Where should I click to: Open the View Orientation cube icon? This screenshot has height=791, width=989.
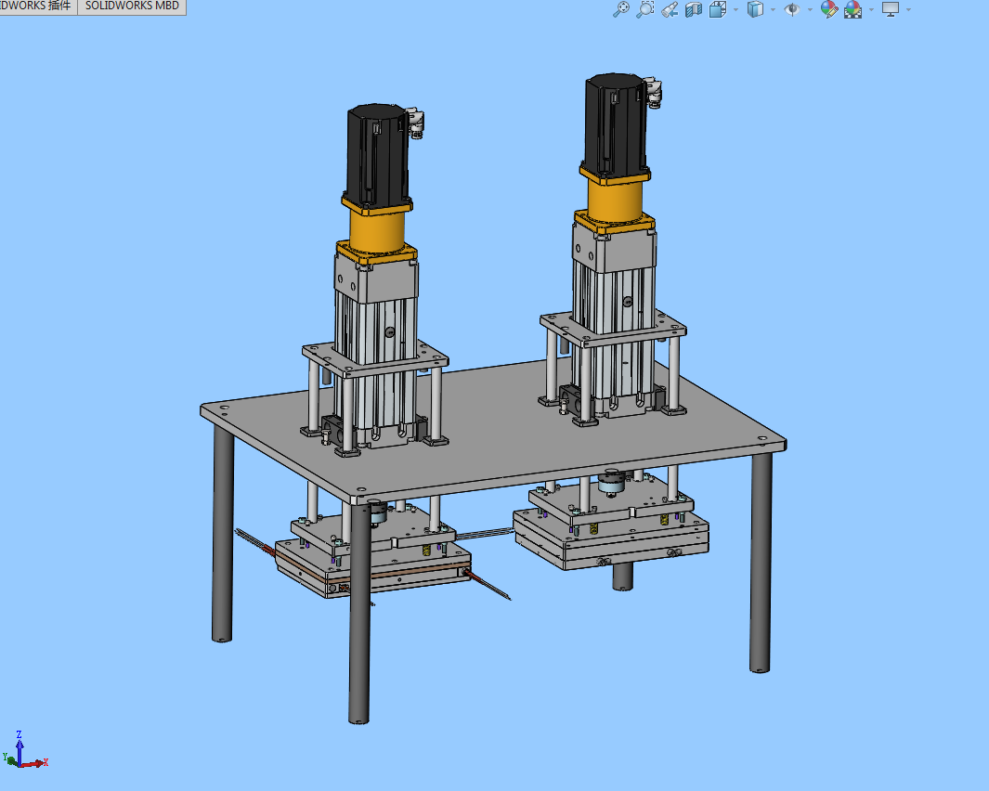[718, 9]
